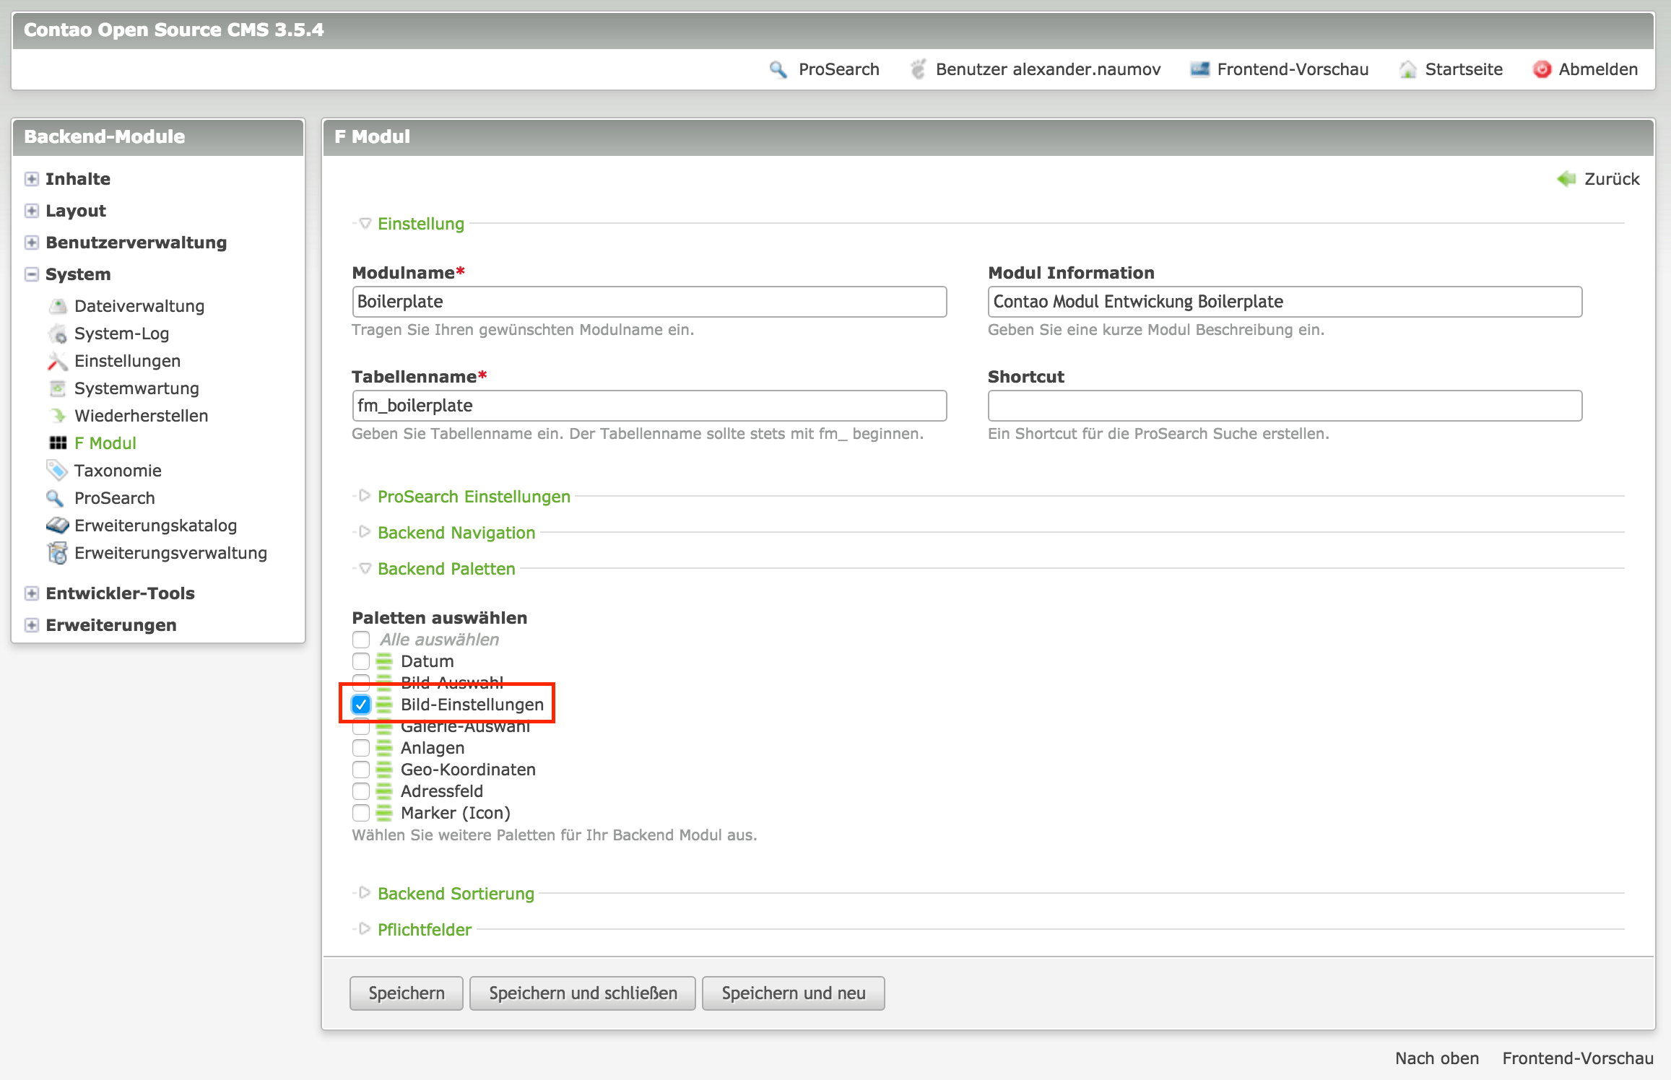Click the Speichern button
The height and width of the screenshot is (1080, 1671).
pyautogui.click(x=407, y=993)
